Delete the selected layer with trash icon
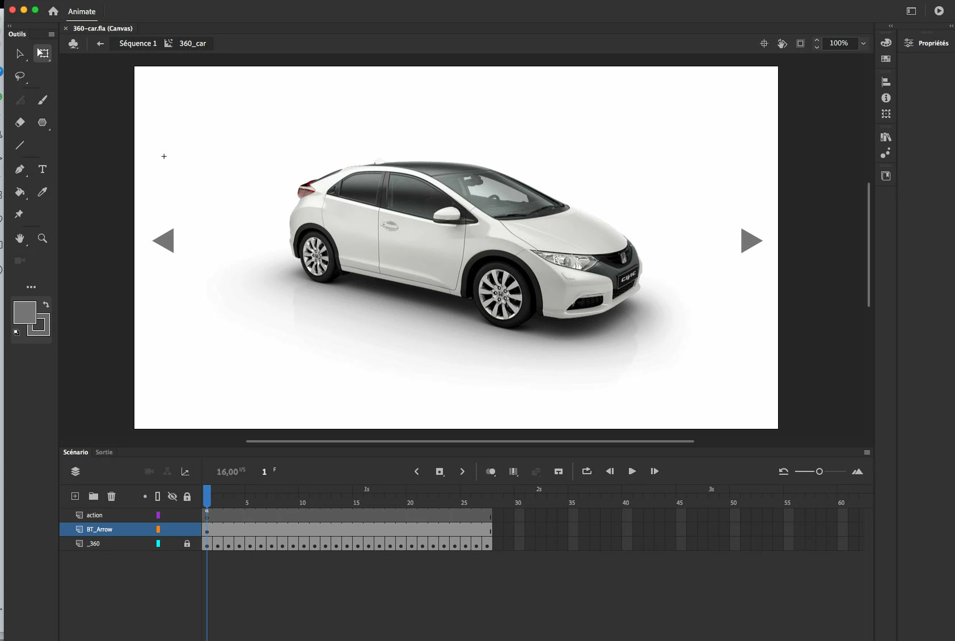Viewport: 955px width, 641px height. click(111, 496)
